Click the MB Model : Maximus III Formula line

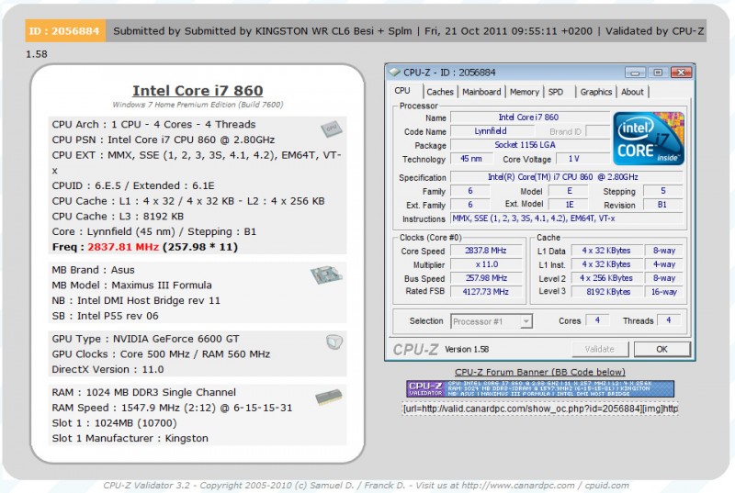click(131, 286)
